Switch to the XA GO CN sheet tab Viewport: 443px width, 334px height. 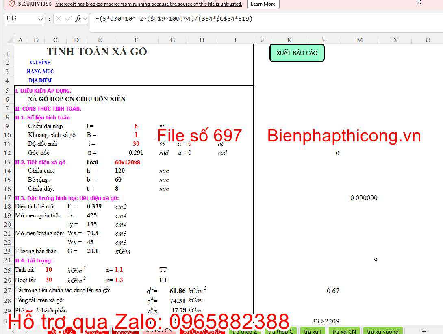(x=159, y=331)
